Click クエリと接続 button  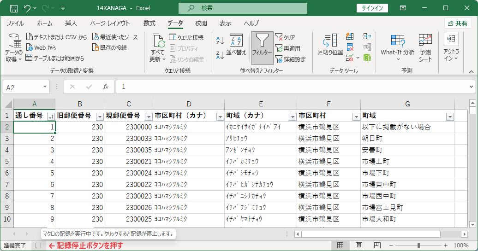click(186, 37)
